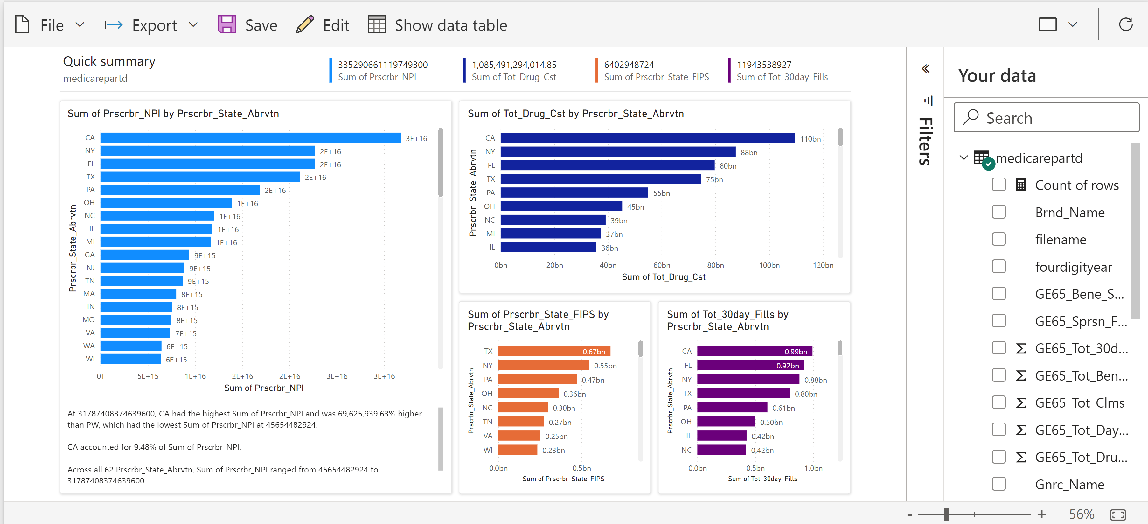
Task: Click the FL bar in Tot_30day_Fills chart
Action: pyautogui.click(x=750, y=365)
